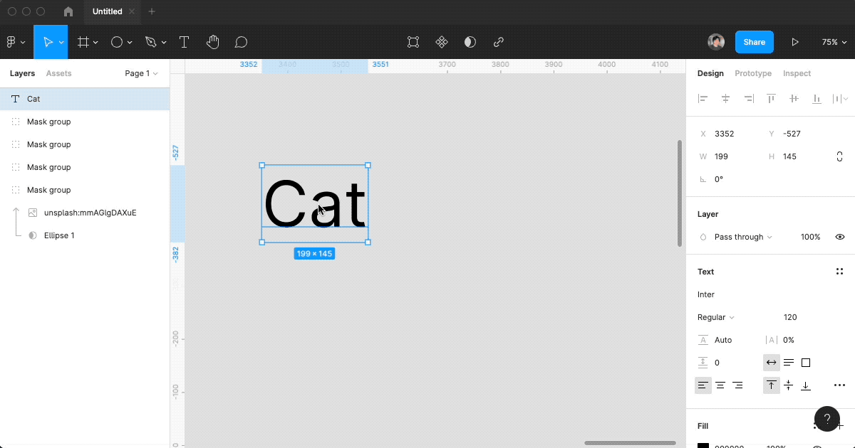Align text to bottom vertically
The image size is (855, 448).
(806, 385)
